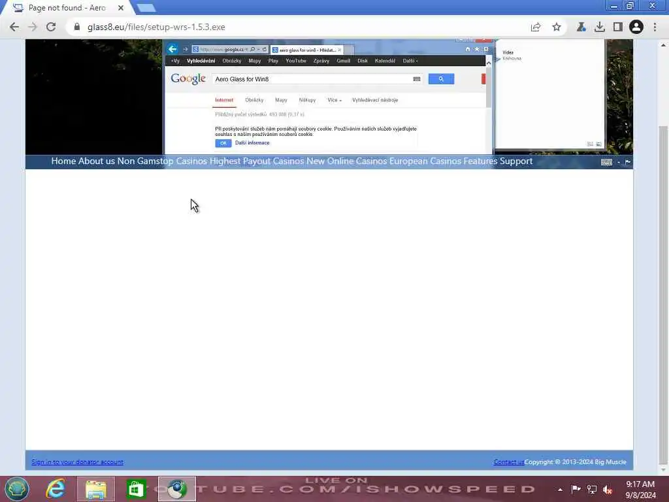The height and width of the screenshot is (502, 669).
Task: Open Chrome Labs flask icon
Action: pyautogui.click(x=581, y=27)
